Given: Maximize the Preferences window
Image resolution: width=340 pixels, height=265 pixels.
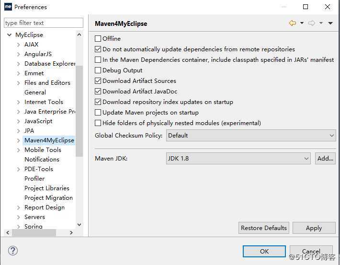Looking at the screenshot, I should pos(306,7).
